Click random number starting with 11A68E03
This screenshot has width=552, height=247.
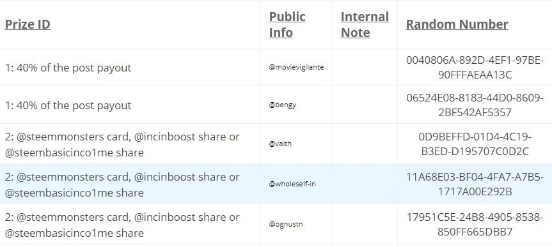click(x=475, y=184)
